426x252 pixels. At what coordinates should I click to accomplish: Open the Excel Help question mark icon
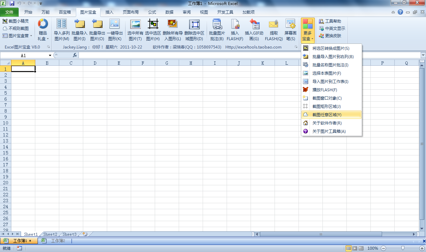point(400,12)
